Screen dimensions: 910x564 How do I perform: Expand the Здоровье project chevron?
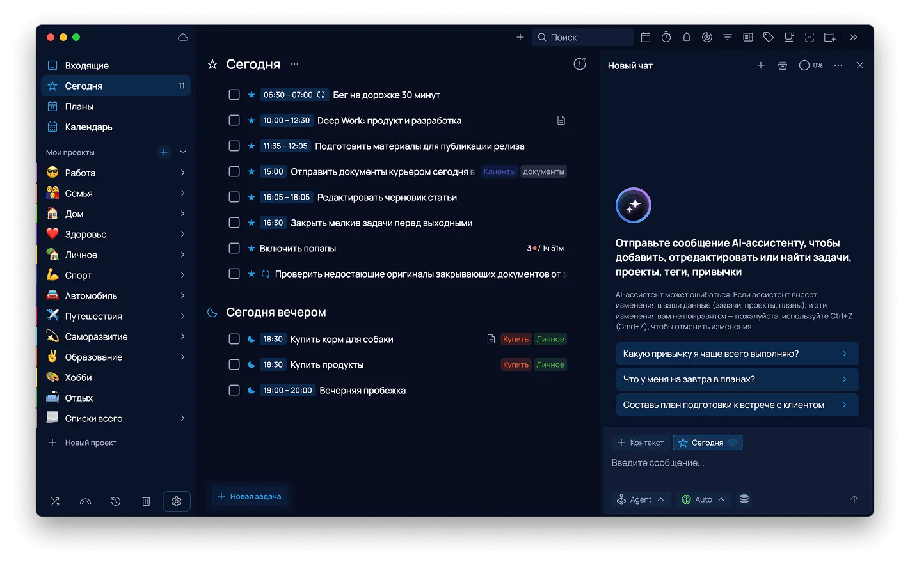[183, 234]
